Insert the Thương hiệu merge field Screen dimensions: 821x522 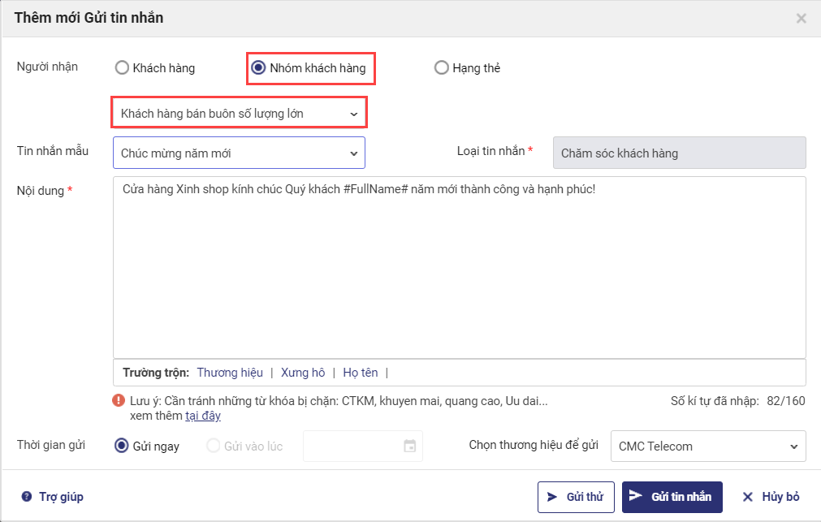tap(230, 373)
